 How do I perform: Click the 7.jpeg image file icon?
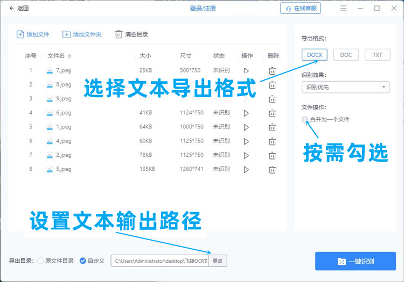(x=50, y=70)
